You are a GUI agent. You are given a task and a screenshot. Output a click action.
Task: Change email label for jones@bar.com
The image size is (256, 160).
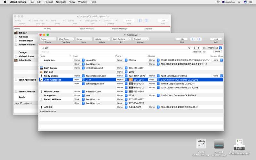click(x=79, y=92)
